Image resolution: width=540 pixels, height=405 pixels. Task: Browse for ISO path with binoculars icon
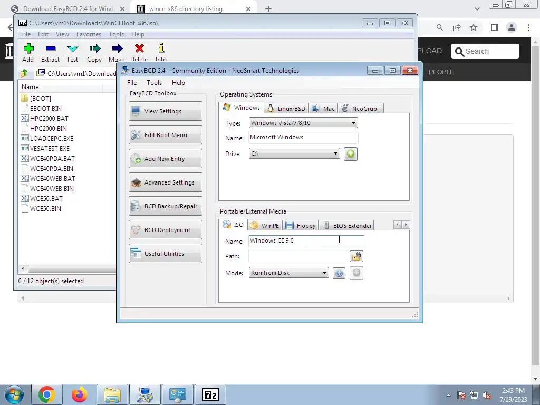(x=356, y=256)
